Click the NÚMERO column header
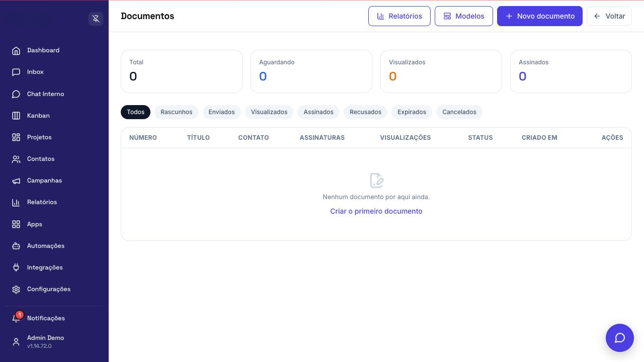The image size is (644, 362). point(143,138)
